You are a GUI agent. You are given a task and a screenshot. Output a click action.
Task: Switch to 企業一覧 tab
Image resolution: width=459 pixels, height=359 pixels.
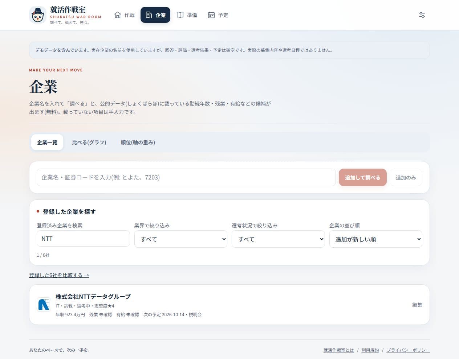point(47,143)
